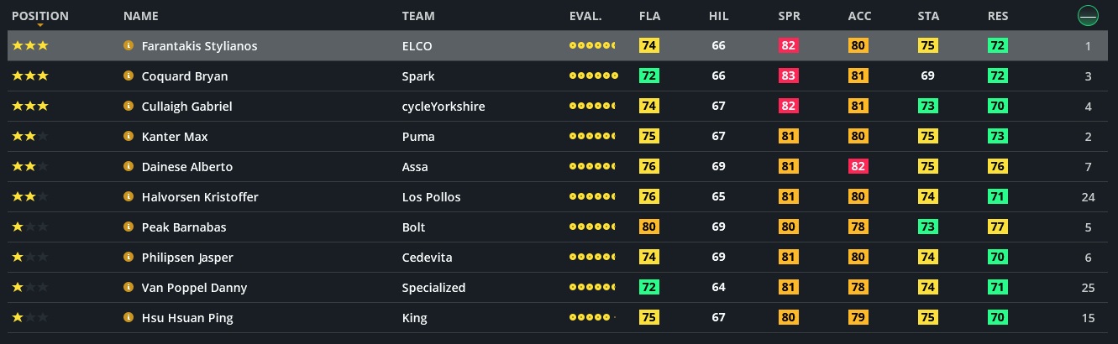1118x344 pixels.
Task: Click Hsu Hsuan Ping's info icon
Action: point(129,318)
